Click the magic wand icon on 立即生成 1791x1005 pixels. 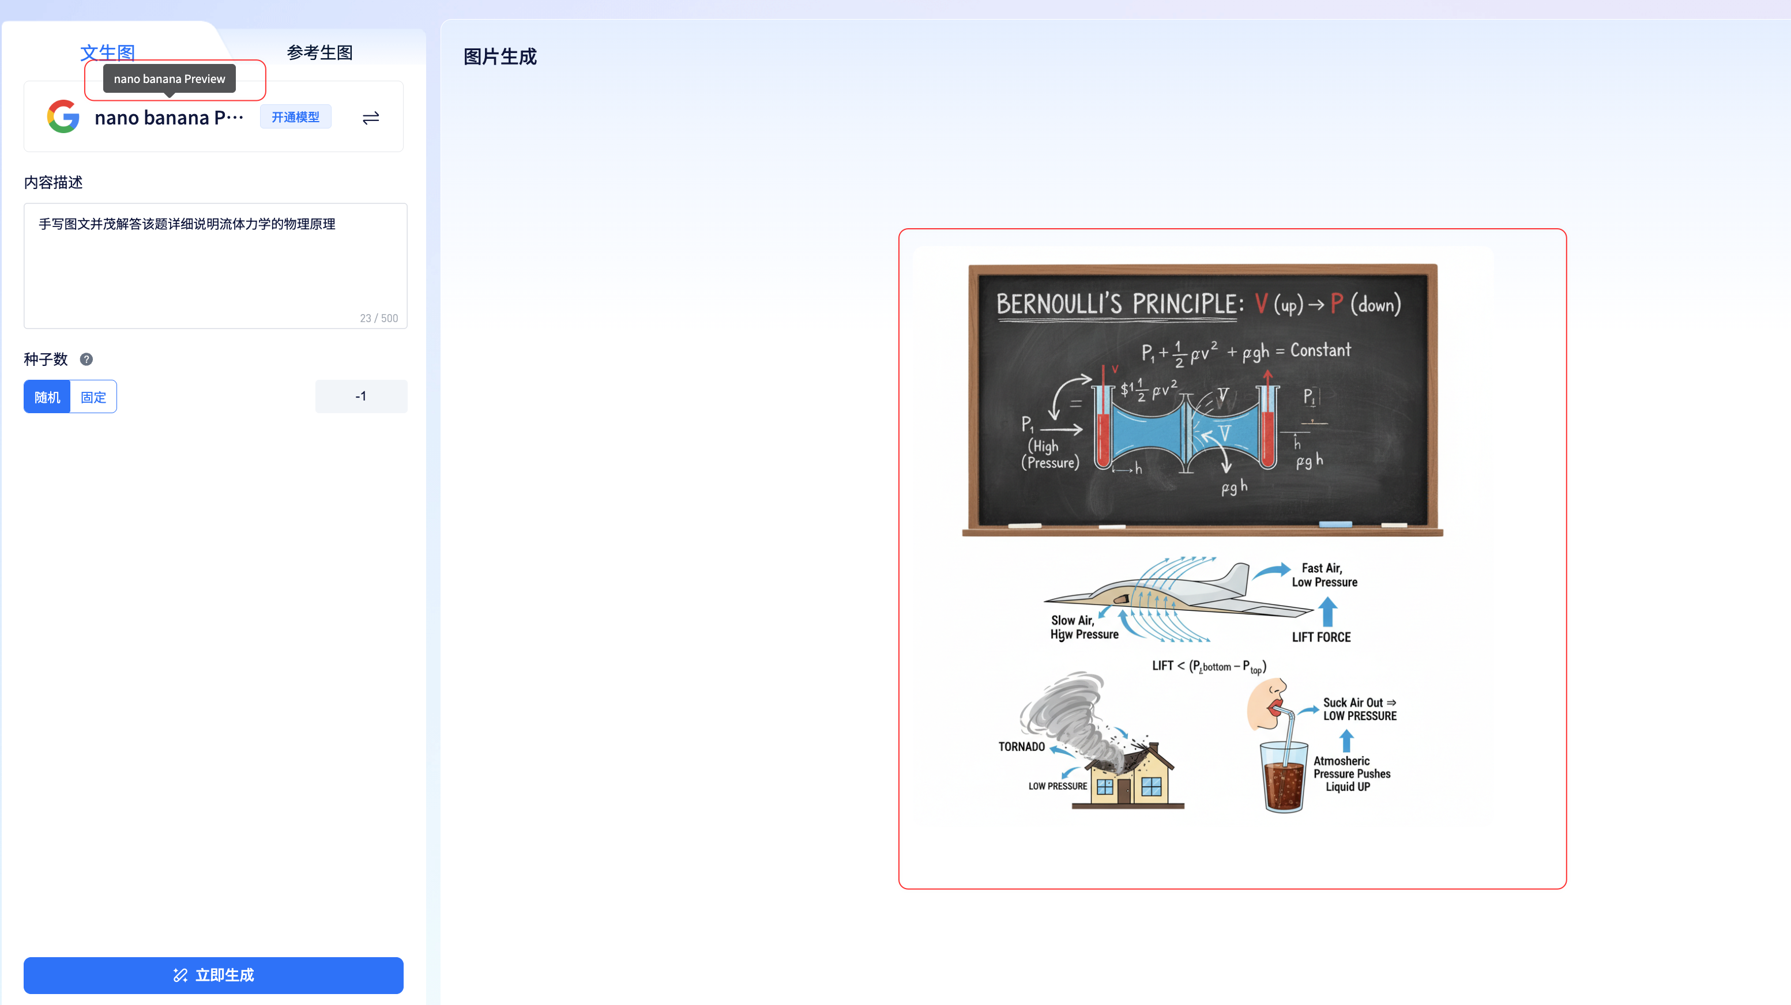pyautogui.click(x=180, y=975)
